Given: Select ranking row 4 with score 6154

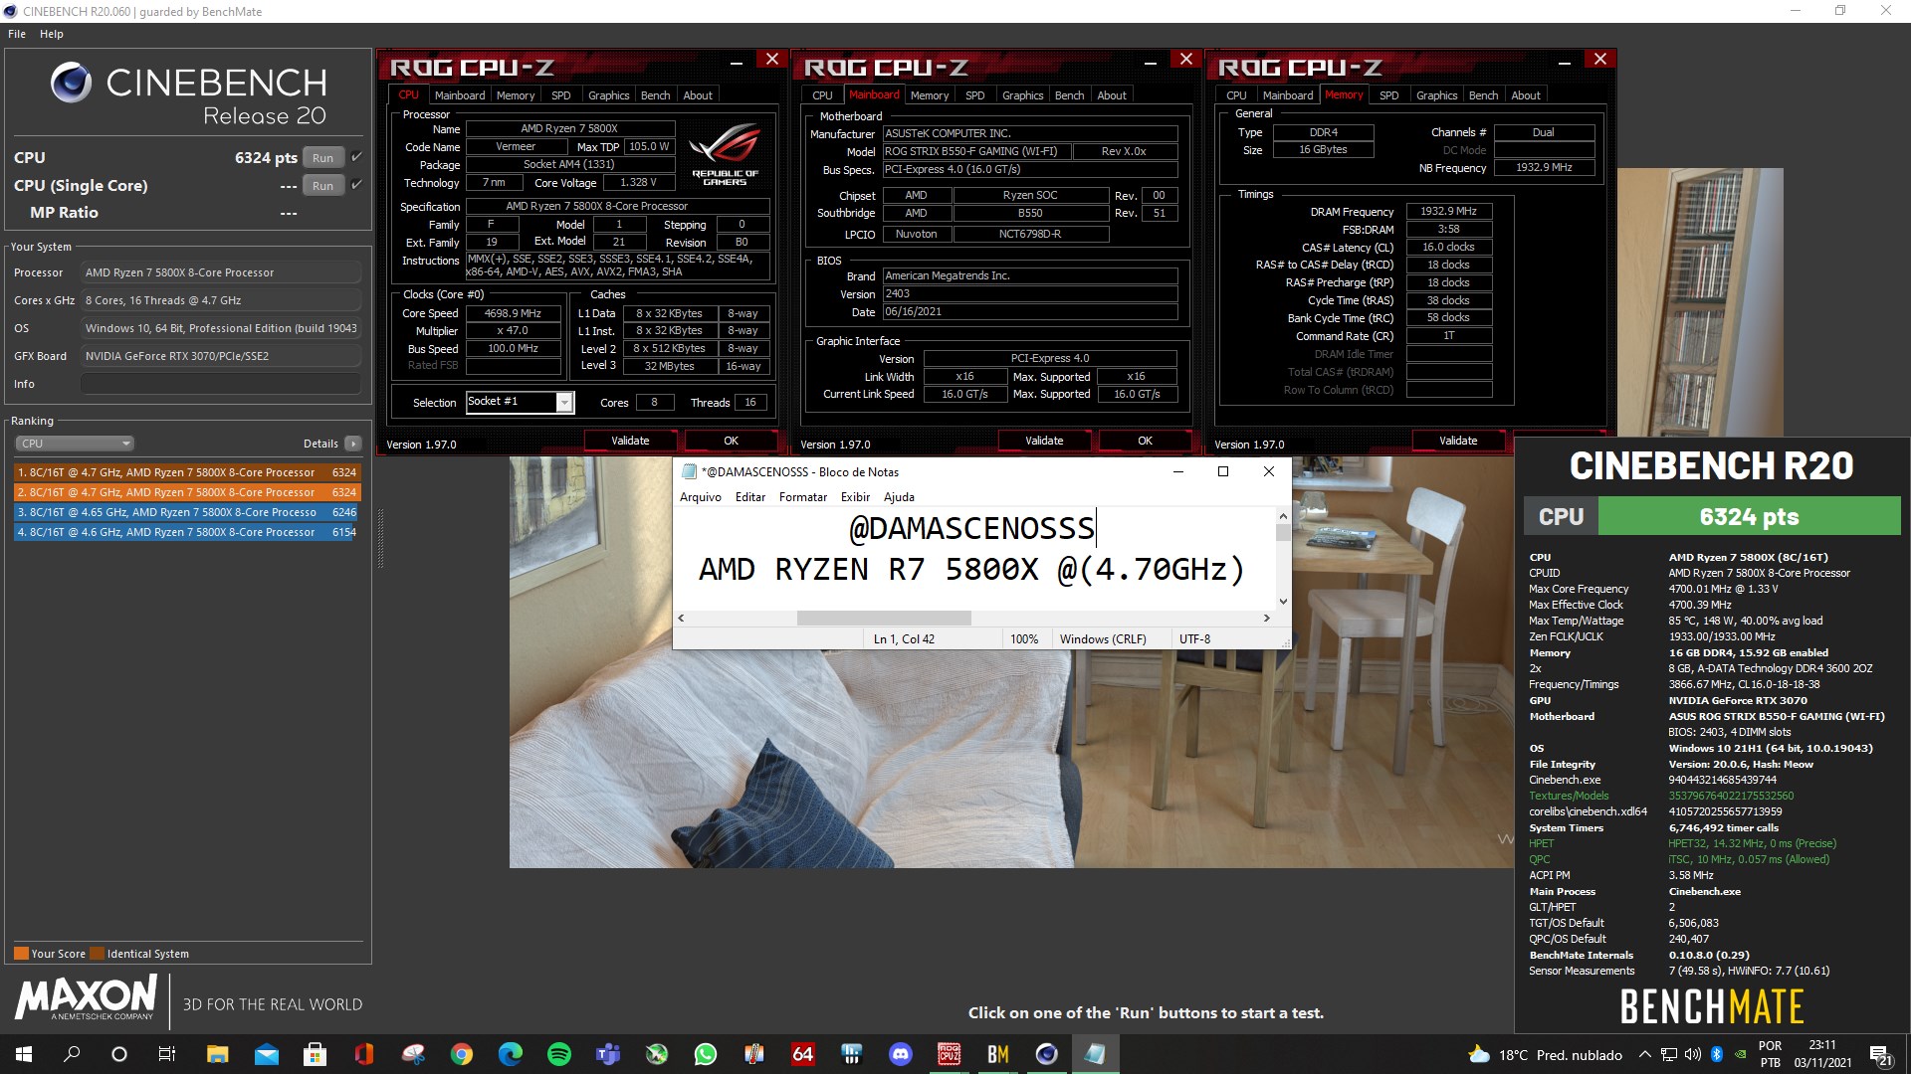Looking at the screenshot, I should pos(186,532).
